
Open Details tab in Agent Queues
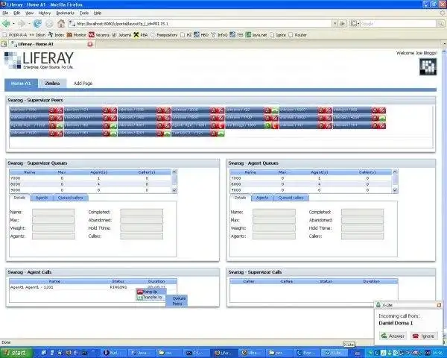pos(241,198)
